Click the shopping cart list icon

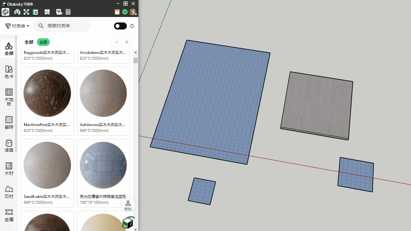(59, 12)
